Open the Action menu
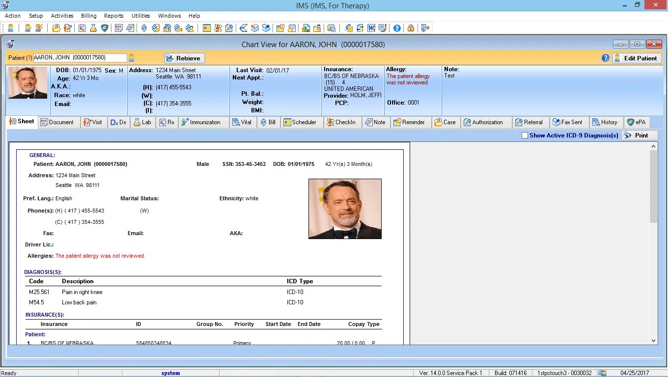Viewport: 668px width, 377px height. click(x=13, y=16)
